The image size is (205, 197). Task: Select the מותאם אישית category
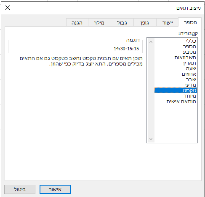176,101
